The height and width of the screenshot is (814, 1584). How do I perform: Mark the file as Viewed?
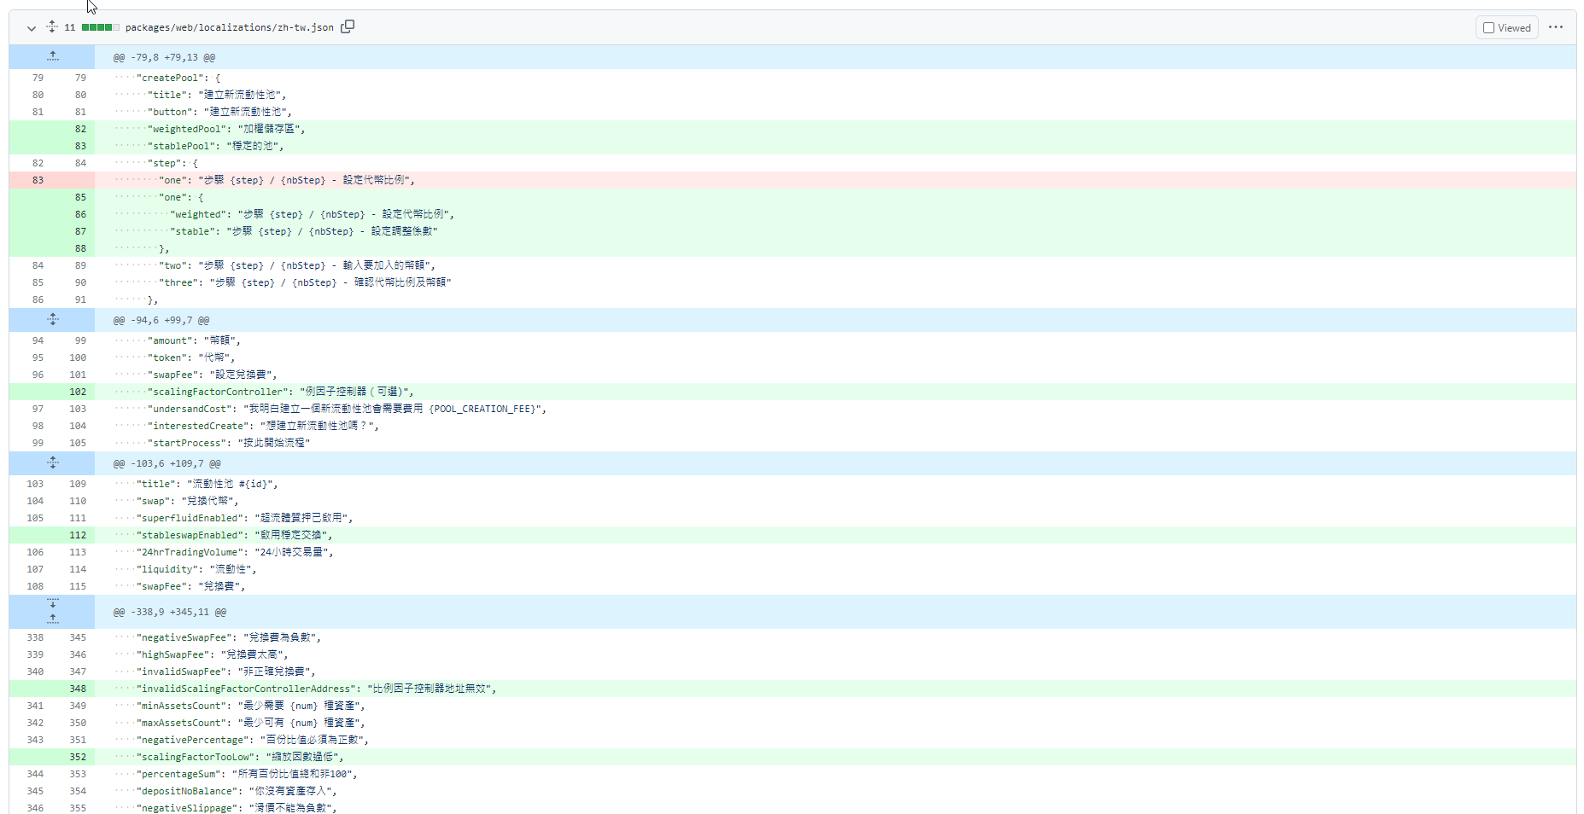point(1506,28)
